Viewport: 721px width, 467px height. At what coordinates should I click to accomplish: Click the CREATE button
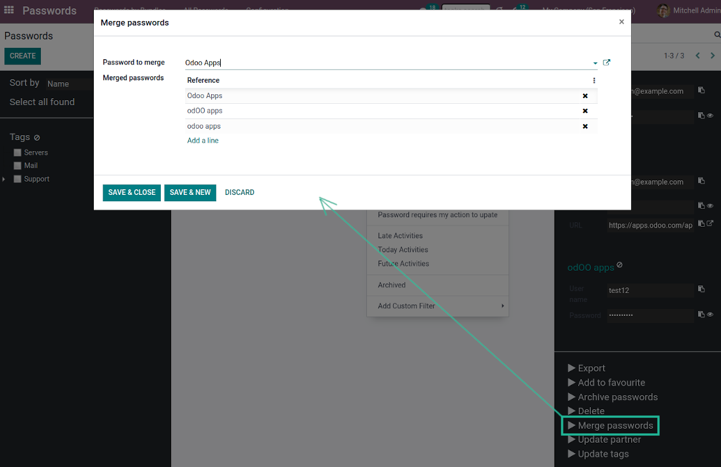click(22, 56)
